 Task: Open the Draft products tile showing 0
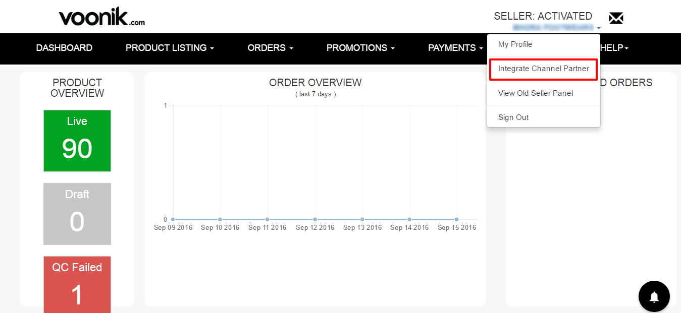pyautogui.click(x=77, y=214)
